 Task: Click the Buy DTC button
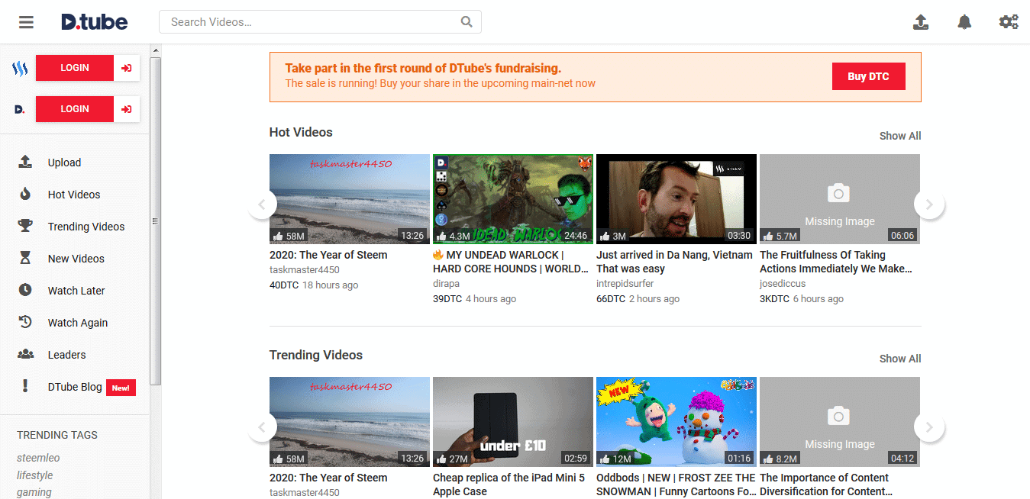coord(868,76)
